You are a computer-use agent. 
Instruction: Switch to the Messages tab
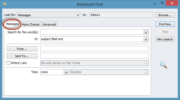12,24
